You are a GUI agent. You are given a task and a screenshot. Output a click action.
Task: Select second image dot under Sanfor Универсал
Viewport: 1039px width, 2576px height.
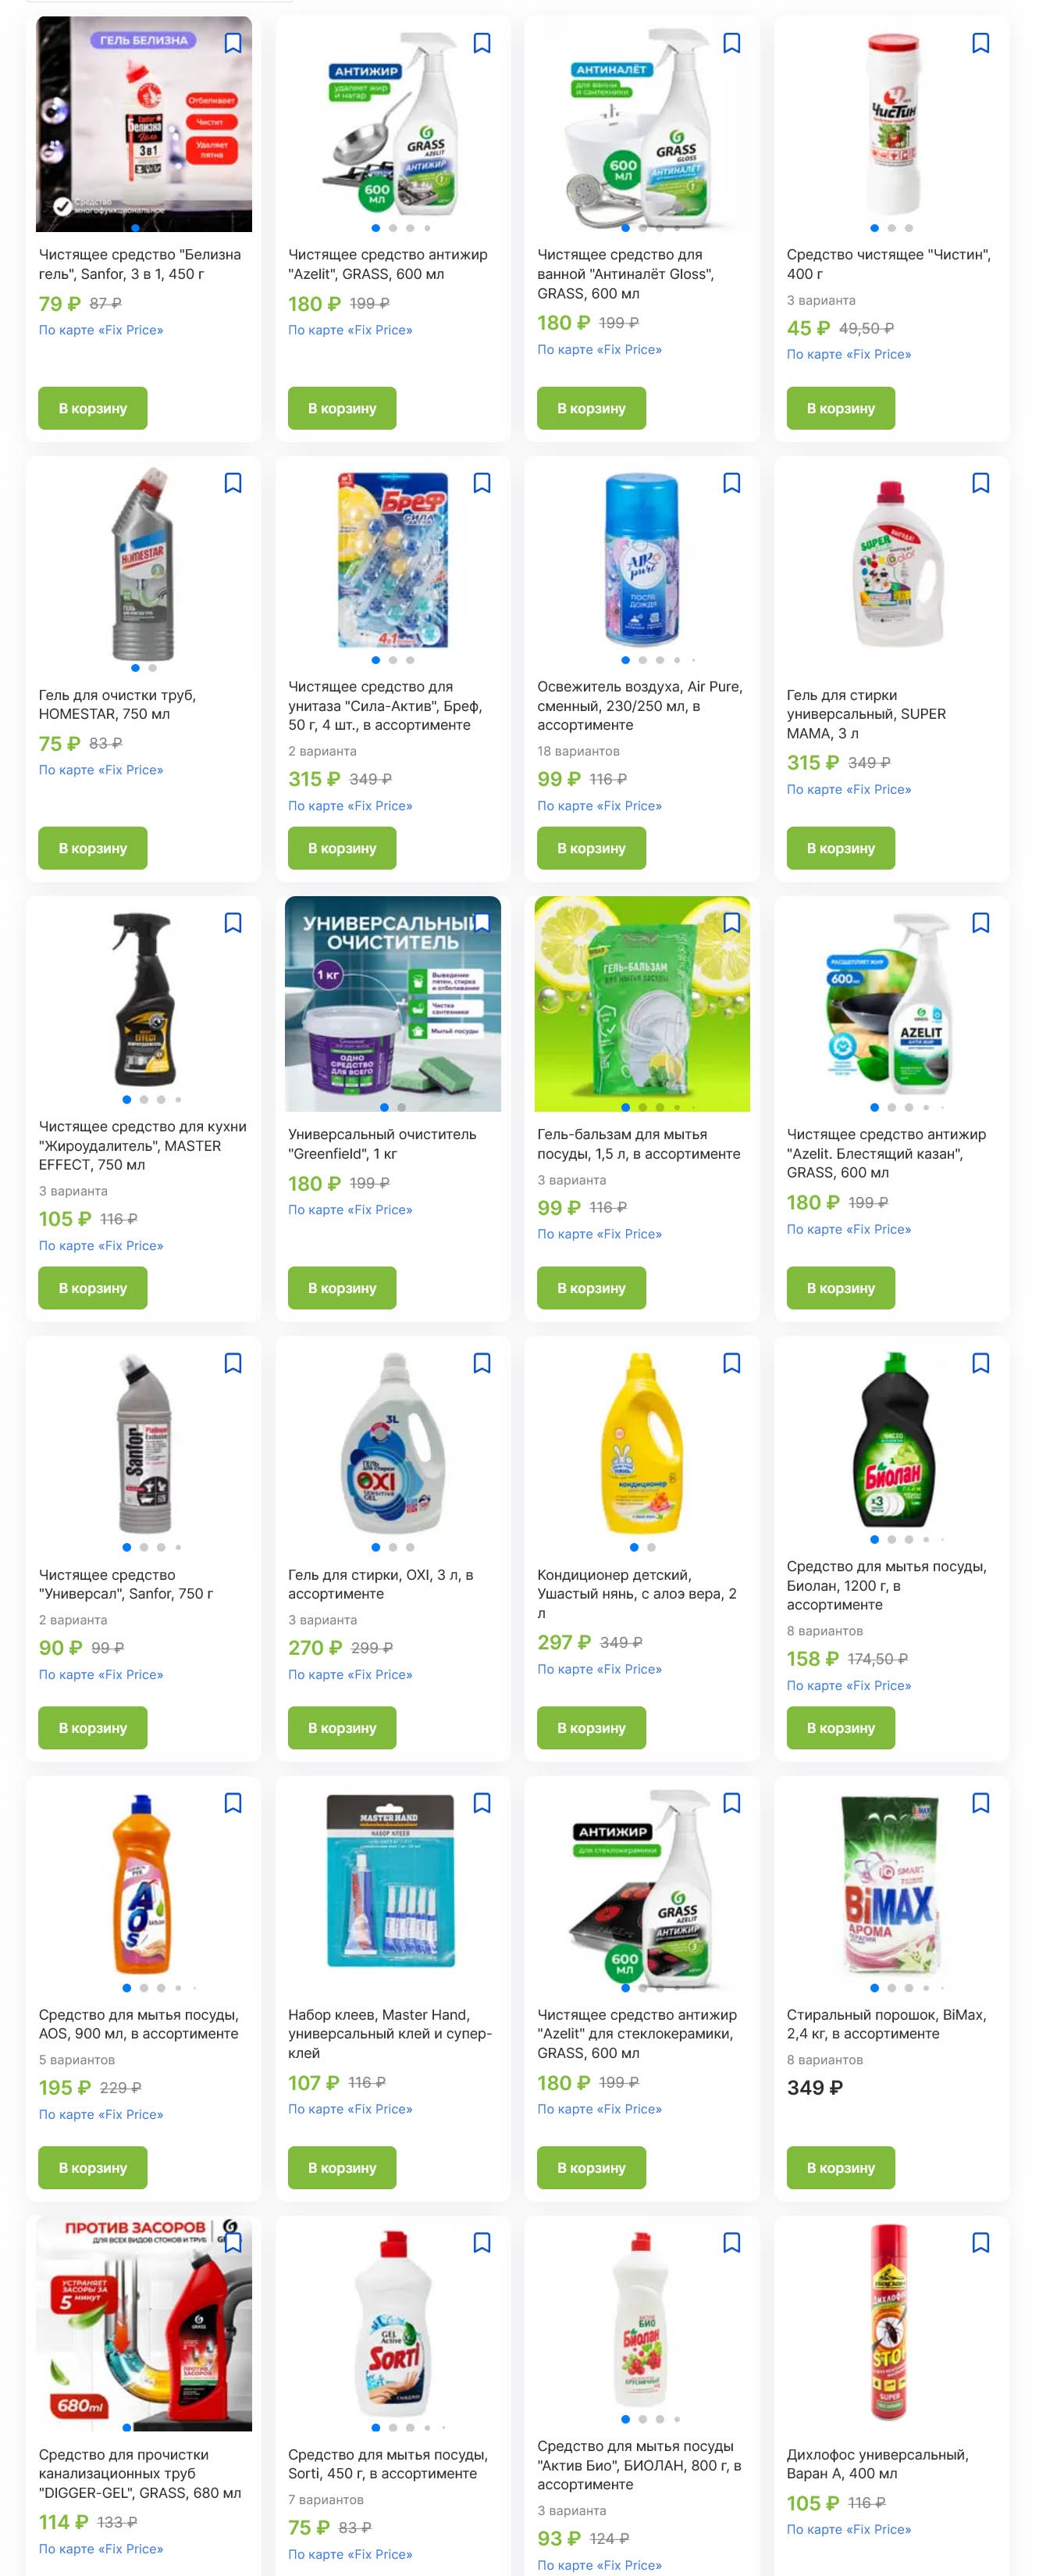(x=144, y=1548)
